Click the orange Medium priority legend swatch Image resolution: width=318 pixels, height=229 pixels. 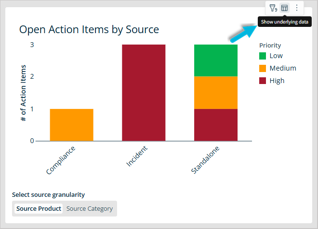point(263,68)
